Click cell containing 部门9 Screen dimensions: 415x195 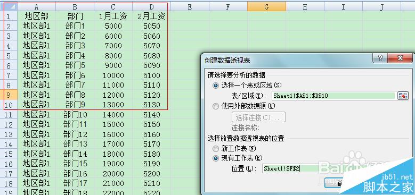click(x=75, y=105)
